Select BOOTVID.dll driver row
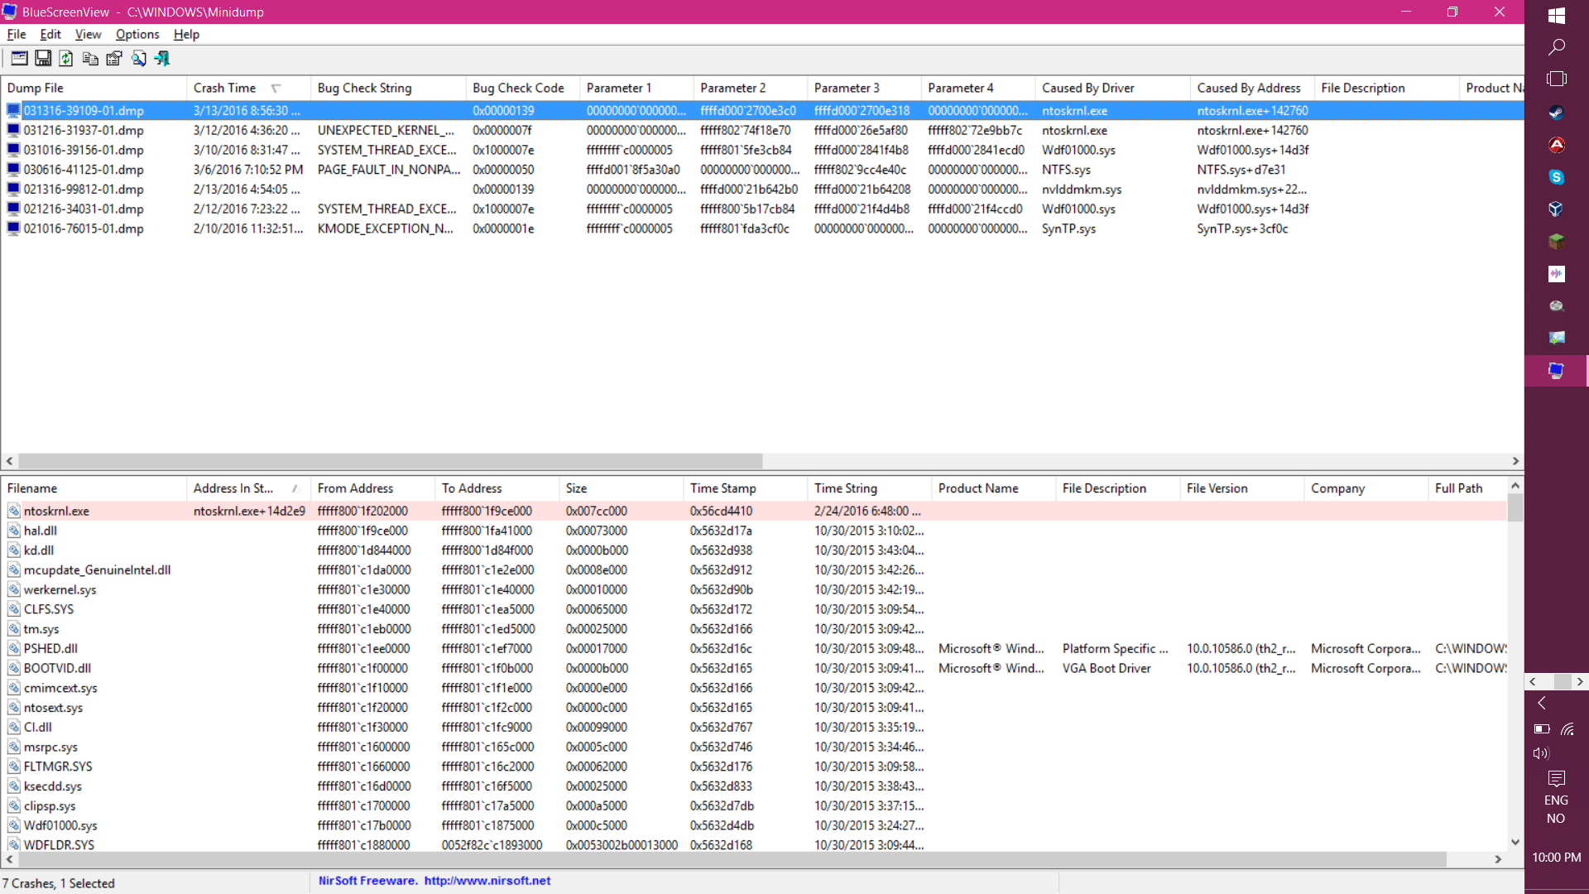The width and height of the screenshot is (1589, 894). pyautogui.click(x=57, y=668)
